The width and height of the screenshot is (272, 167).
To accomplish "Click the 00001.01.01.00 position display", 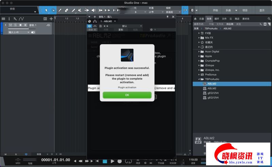I will point(55,160).
